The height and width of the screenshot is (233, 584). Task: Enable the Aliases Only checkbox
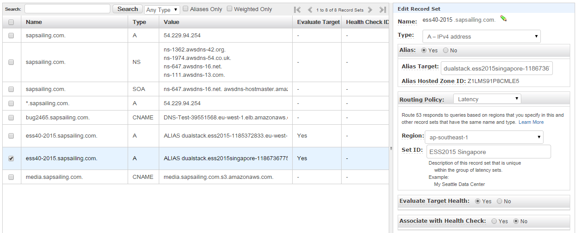(185, 8)
